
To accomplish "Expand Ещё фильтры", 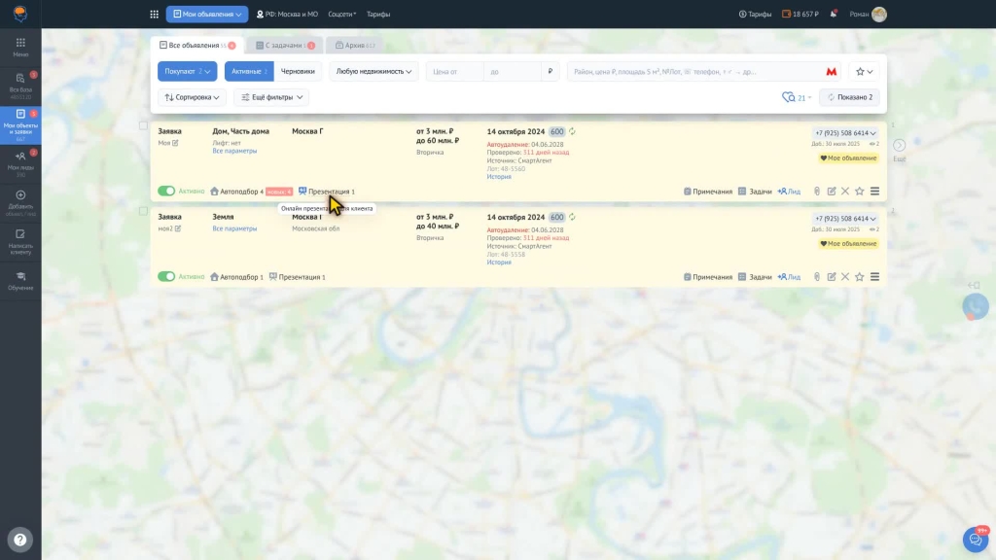I will 272,97.
